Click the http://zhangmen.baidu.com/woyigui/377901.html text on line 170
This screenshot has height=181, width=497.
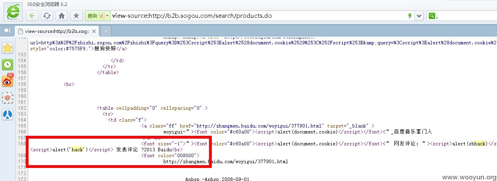226,161
